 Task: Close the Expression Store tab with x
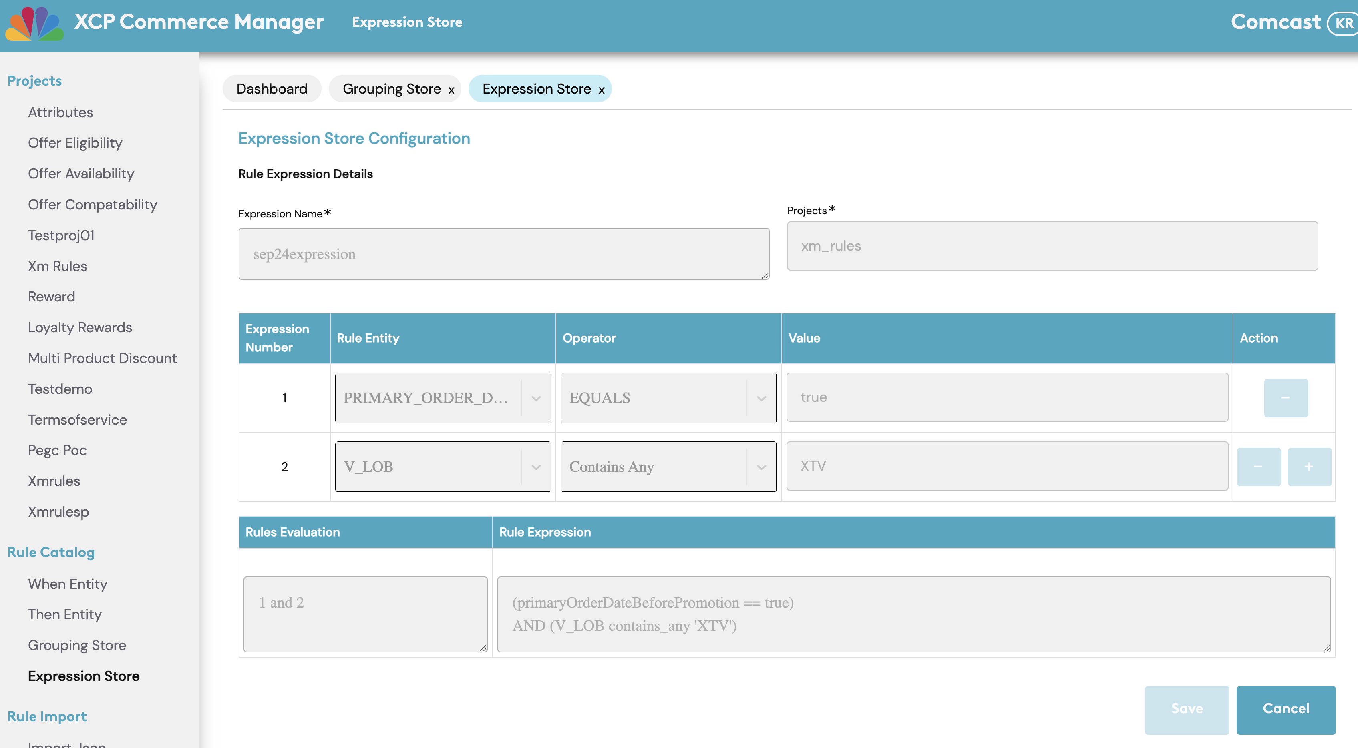coord(602,90)
